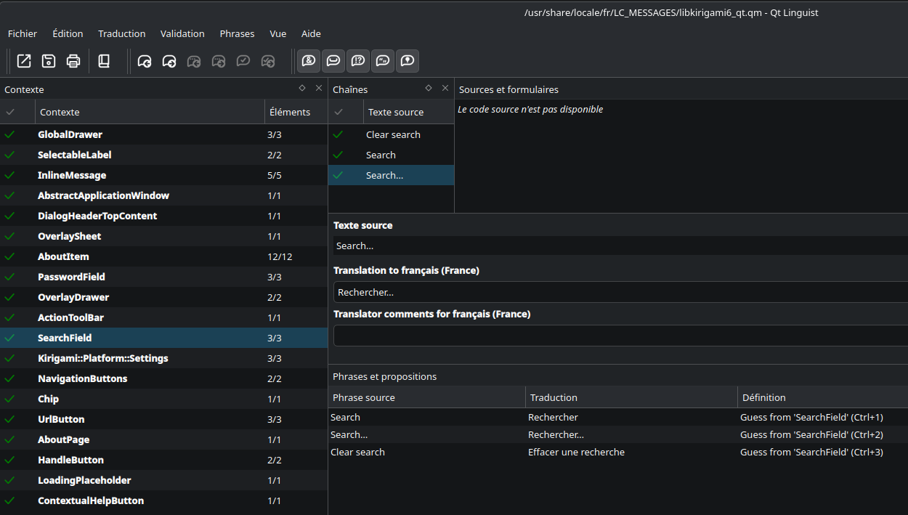Sort phrases by Traduction column header

(554, 397)
